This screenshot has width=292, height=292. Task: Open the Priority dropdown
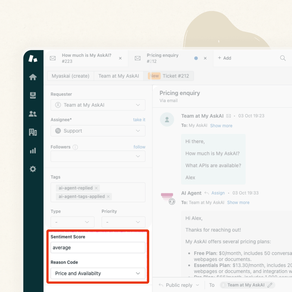click(x=123, y=222)
